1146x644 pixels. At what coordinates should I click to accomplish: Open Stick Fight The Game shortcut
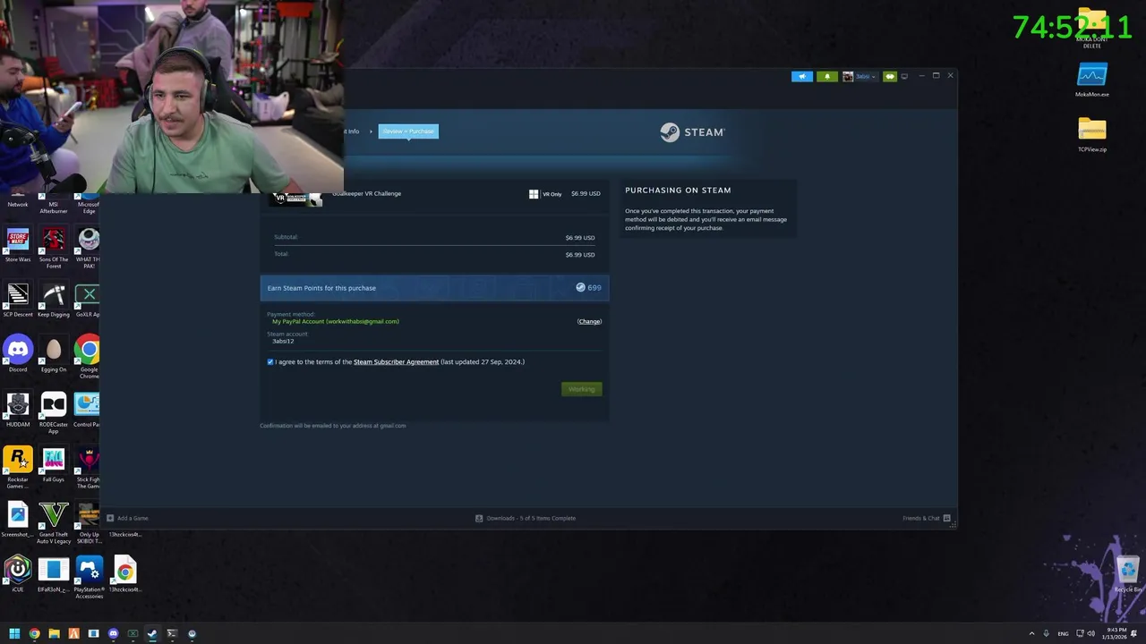coord(88,468)
